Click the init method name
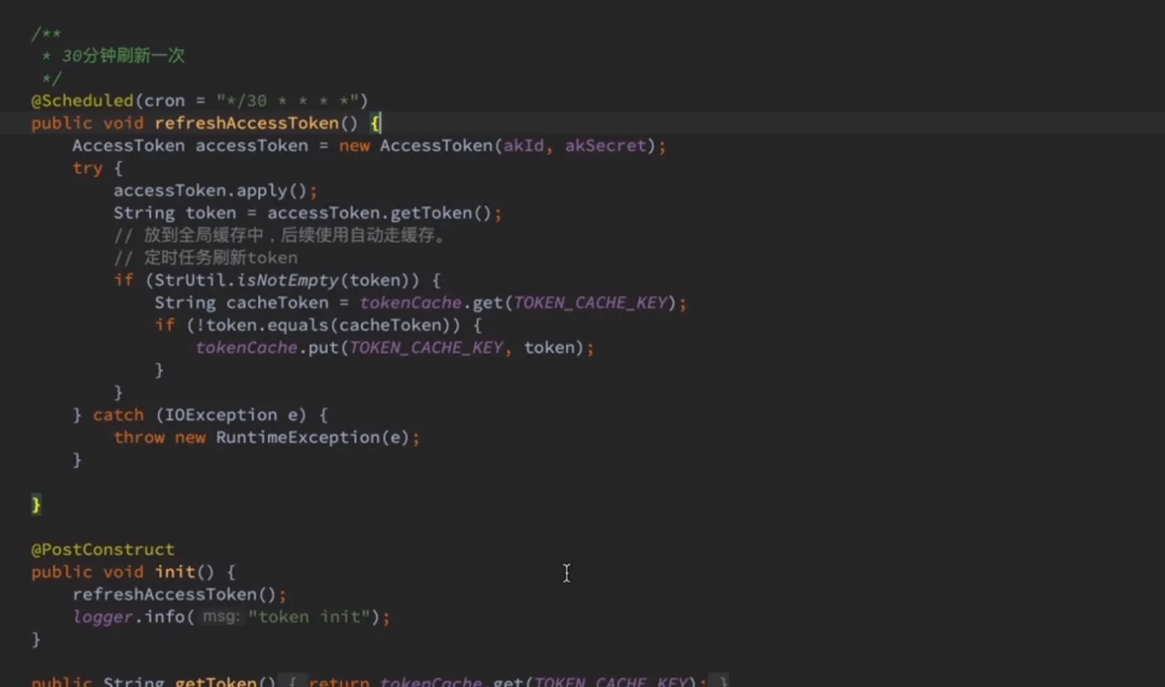This screenshot has height=687, width=1165. click(175, 572)
